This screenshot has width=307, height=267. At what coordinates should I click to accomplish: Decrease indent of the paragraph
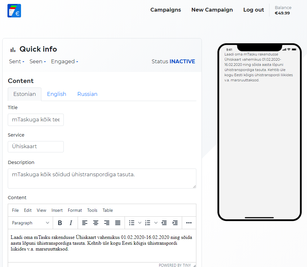point(164,223)
